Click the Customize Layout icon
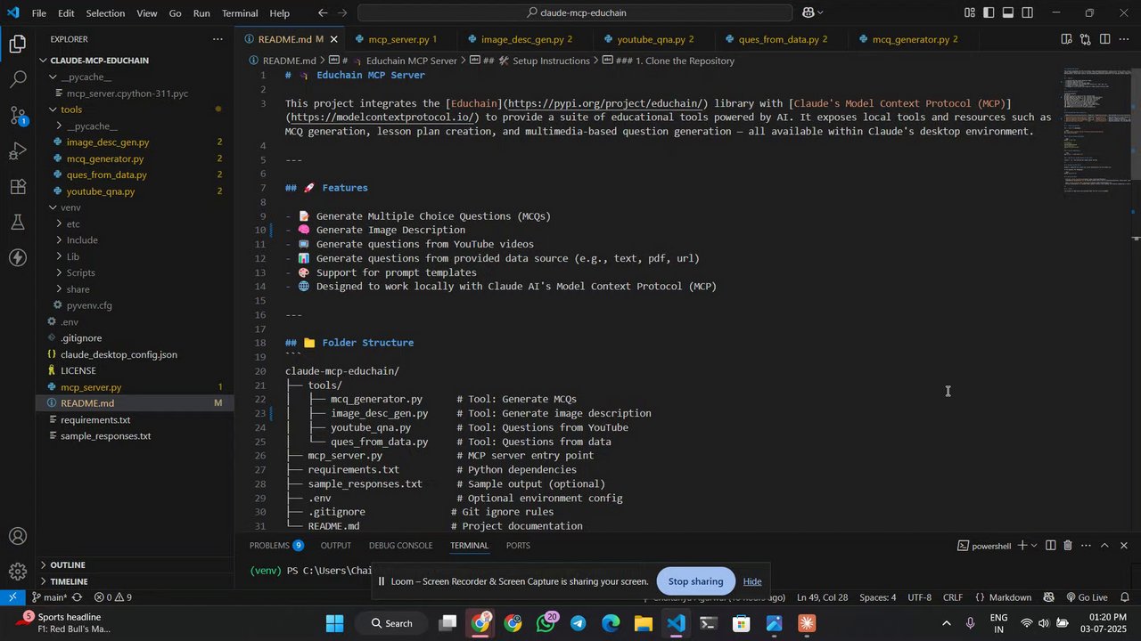 [x=969, y=12]
